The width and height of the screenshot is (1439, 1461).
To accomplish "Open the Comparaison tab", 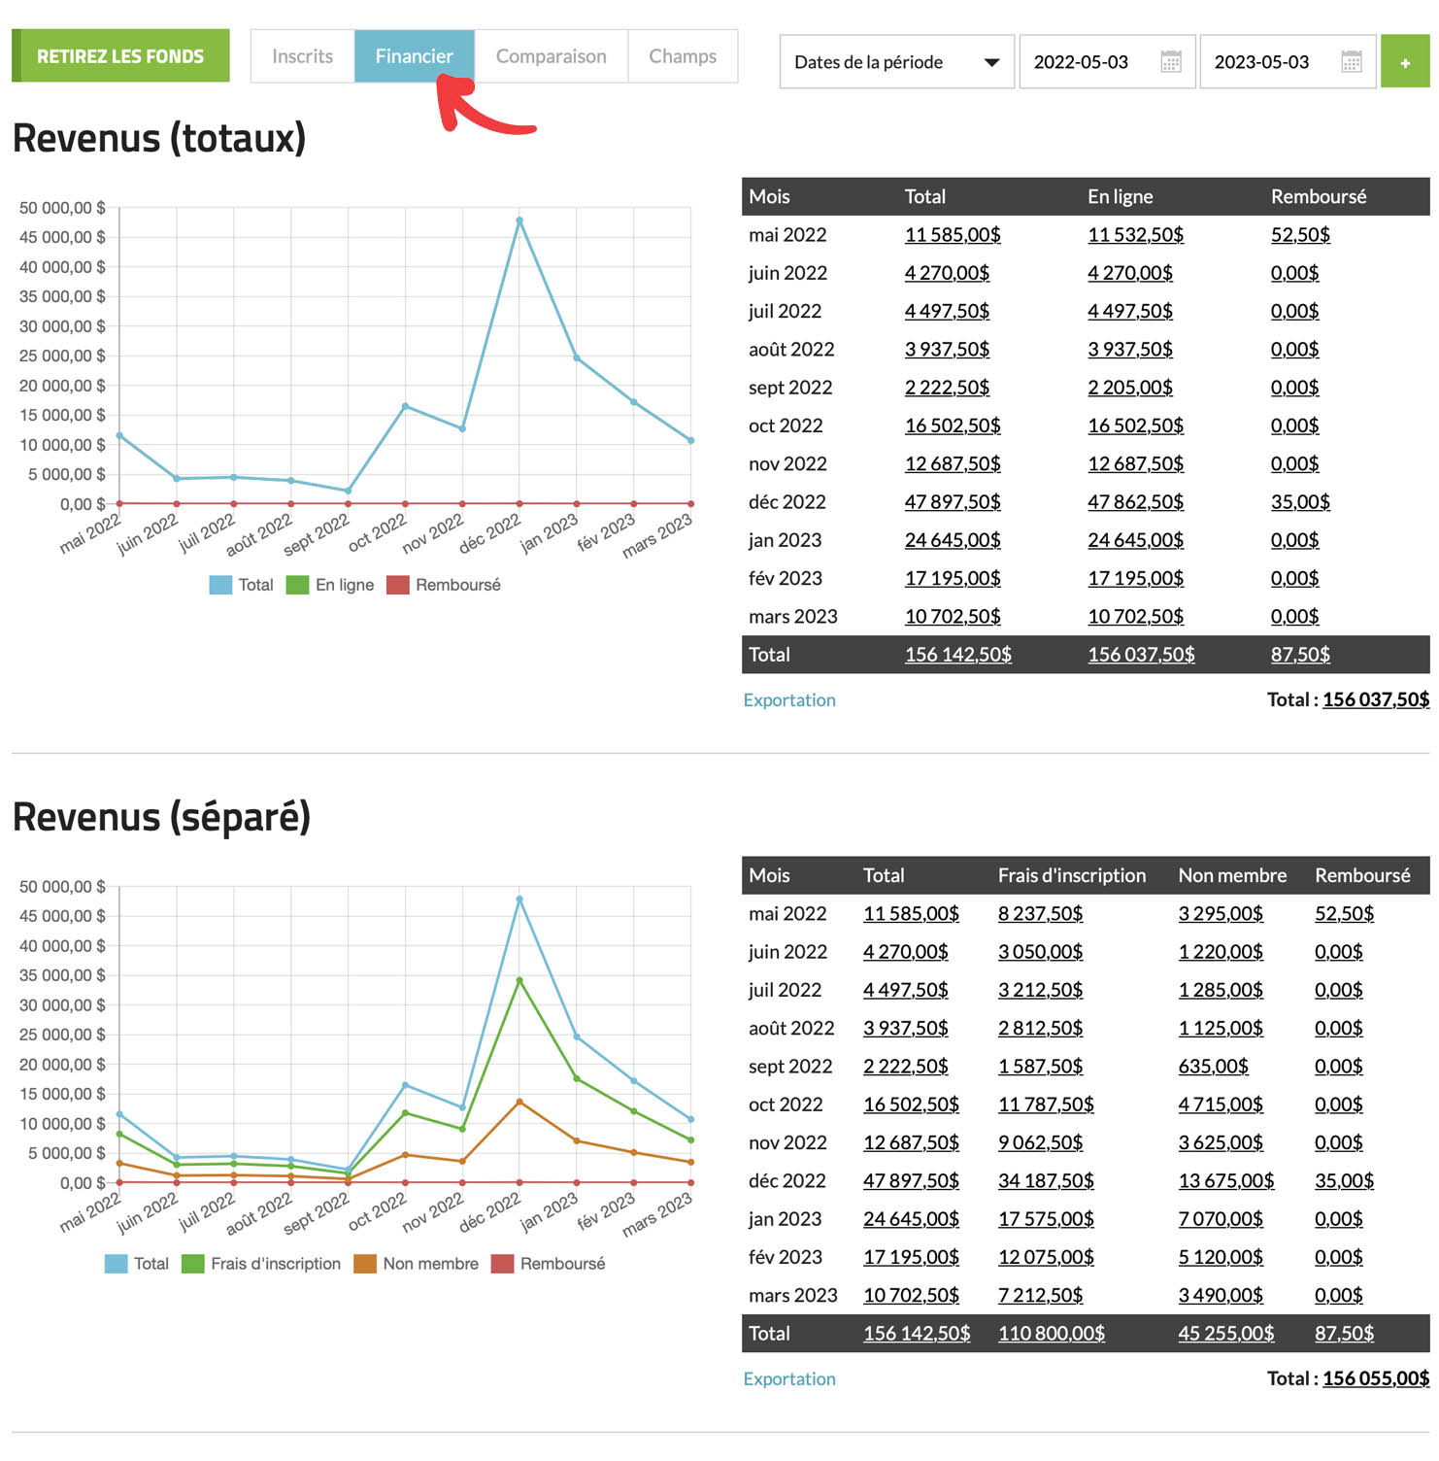I will pos(551,56).
